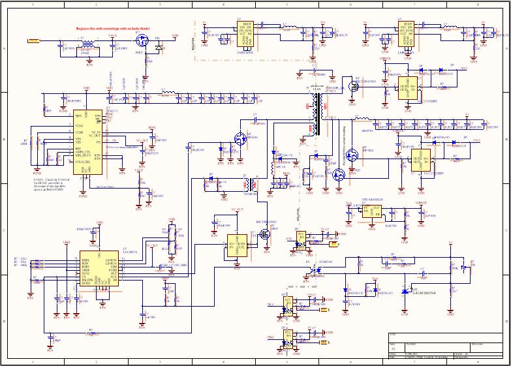Image resolution: width=511 pixels, height=366 pixels.
Task: Click the BSC190N15NS3 NFET beside VC_OUT driver
Action: [x=266, y=234]
